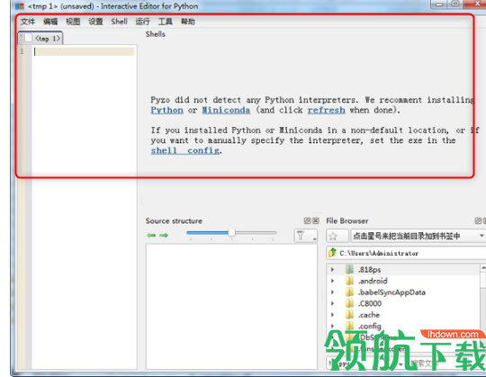
Task: Expand the .C8000 folder
Action: tap(333, 303)
